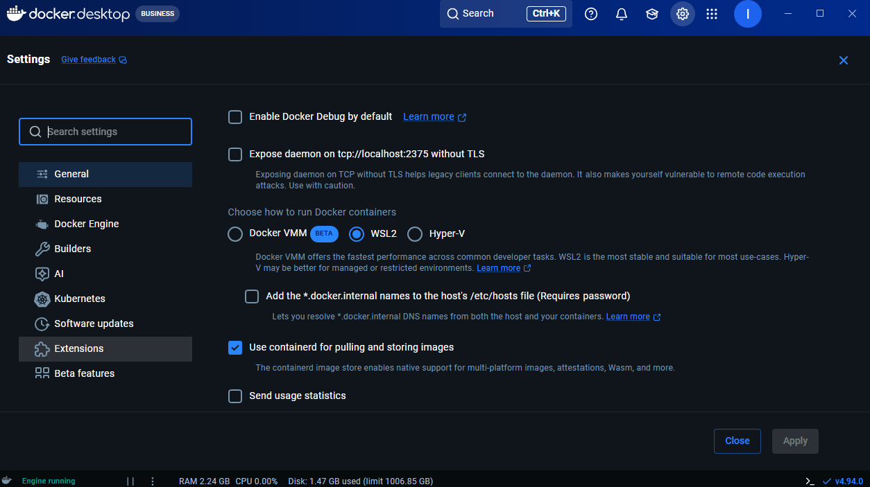The width and height of the screenshot is (870, 487).
Task: Open Learn more link about VMM and Hyper-V
Action: (x=498, y=268)
